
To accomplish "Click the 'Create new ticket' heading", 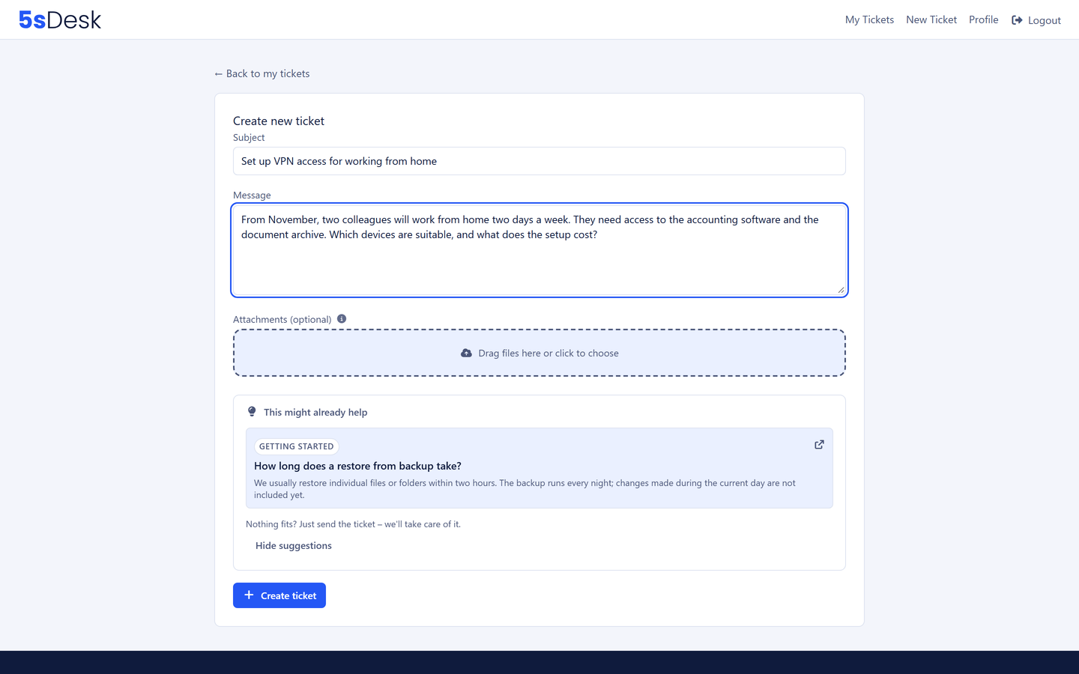I will point(279,121).
